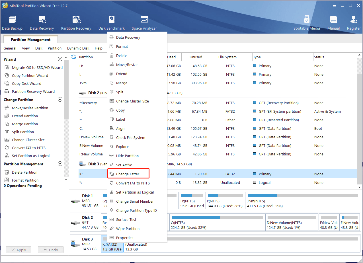Open the Partition Recovery tool
This screenshot has height=263, width=363.
[x=76, y=23]
